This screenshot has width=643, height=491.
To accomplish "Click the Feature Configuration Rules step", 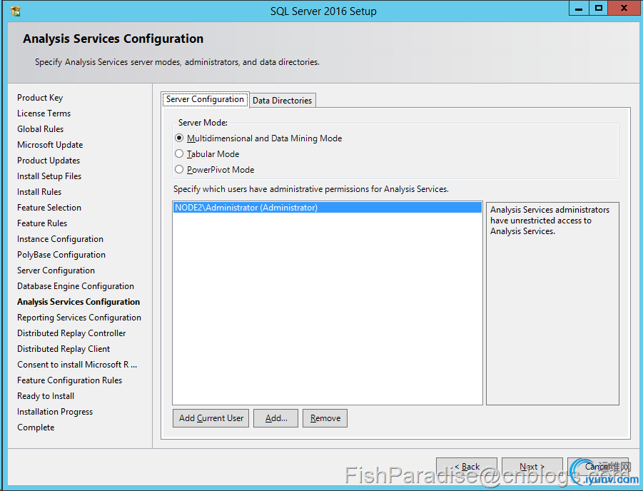I will tap(70, 380).
